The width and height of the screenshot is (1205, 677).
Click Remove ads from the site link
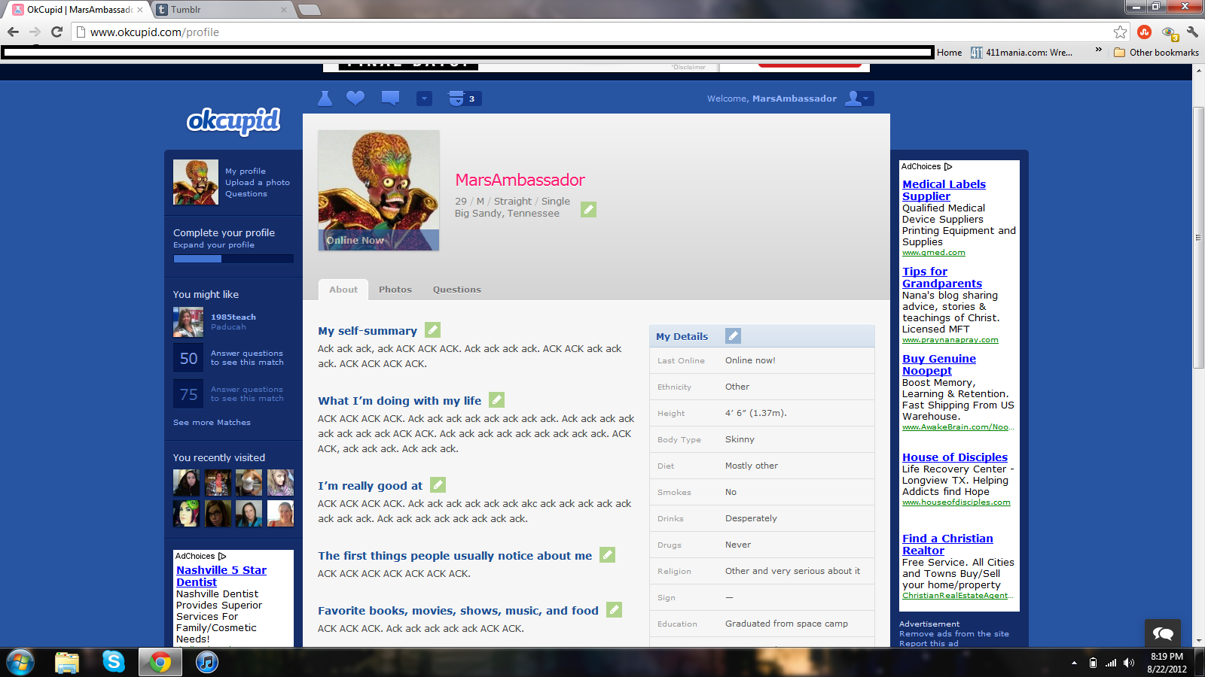click(x=954, y=634)
